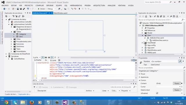Select AddLibroView.xaml.cs in solution explorer
Image resolution: width=186 pixels, height=105 pixels.
click(160, 40)
